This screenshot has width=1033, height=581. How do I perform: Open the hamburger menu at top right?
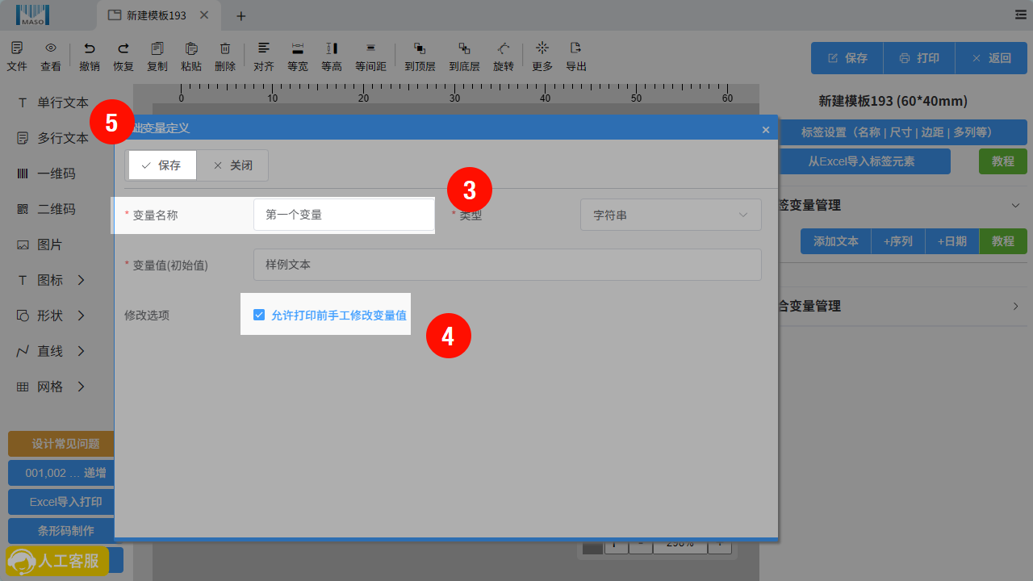point(1021,15)
